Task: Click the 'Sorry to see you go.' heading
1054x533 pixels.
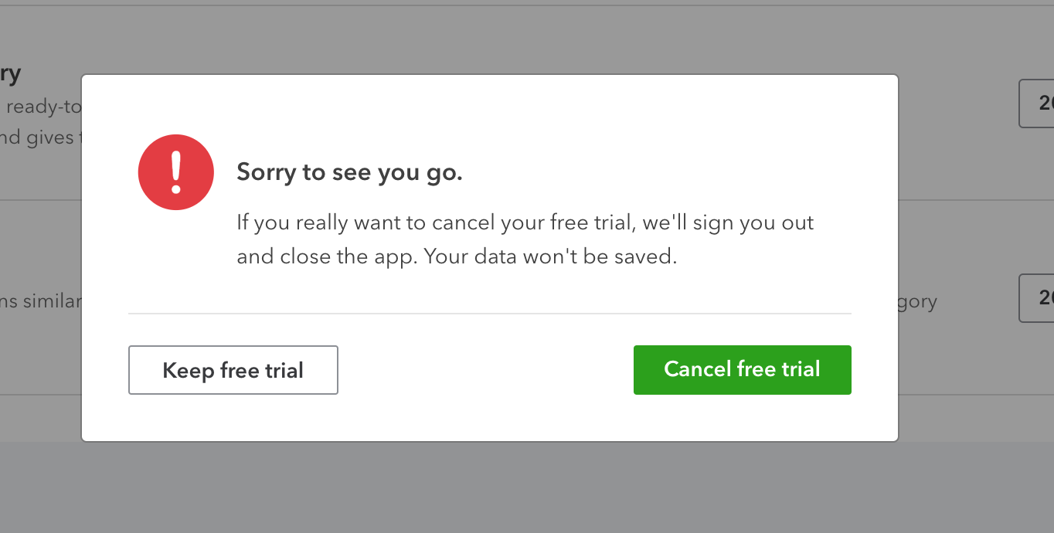Action: coord(349,171)
